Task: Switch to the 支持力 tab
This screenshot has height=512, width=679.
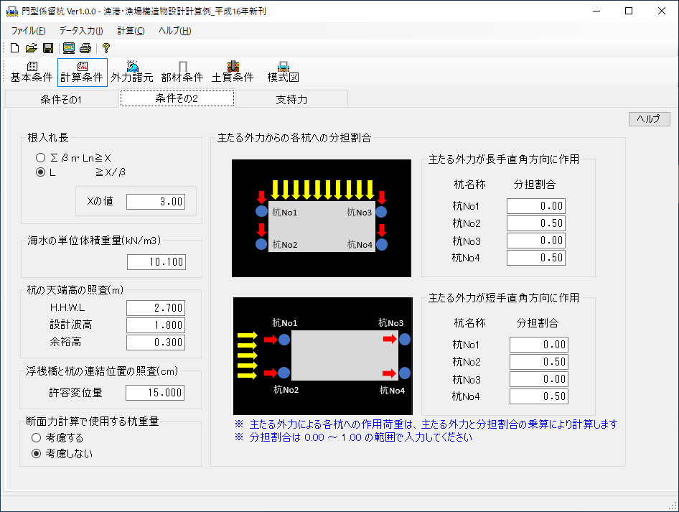Action: tap(291, 100)
